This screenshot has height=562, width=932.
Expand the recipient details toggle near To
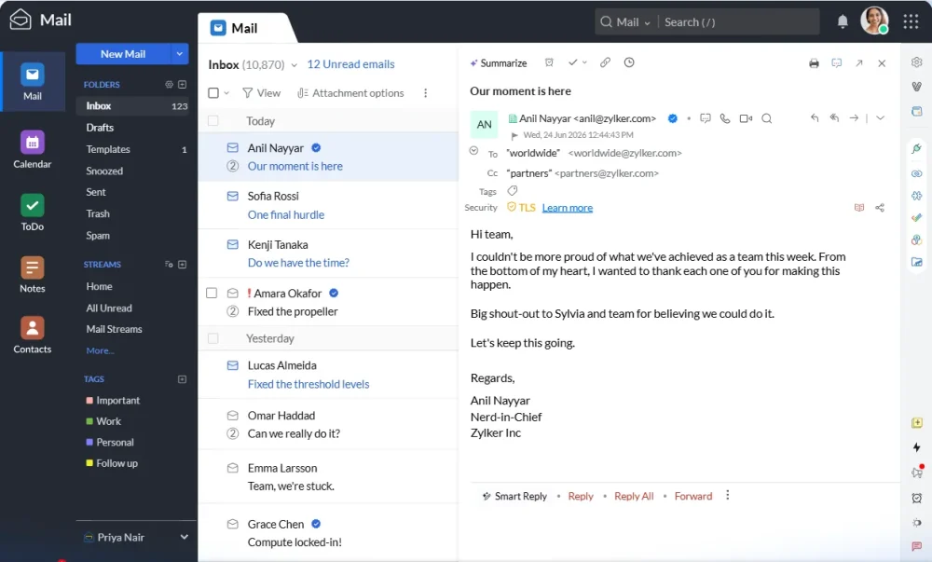tap(473, 150)
